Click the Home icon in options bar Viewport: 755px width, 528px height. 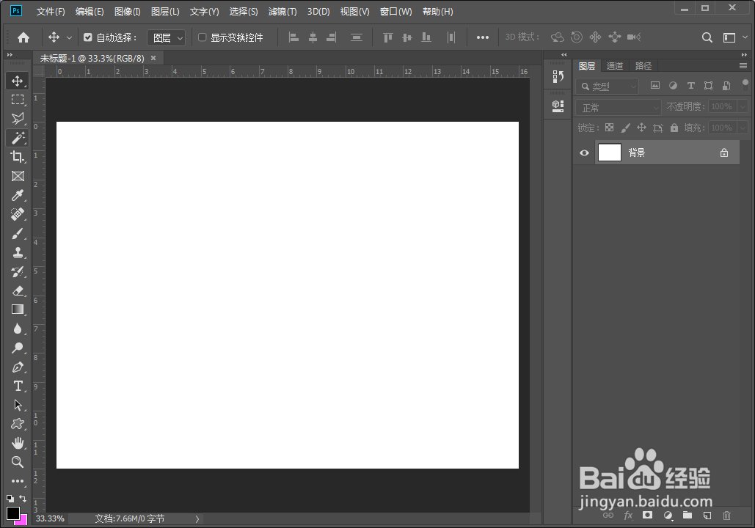point(23,37)
